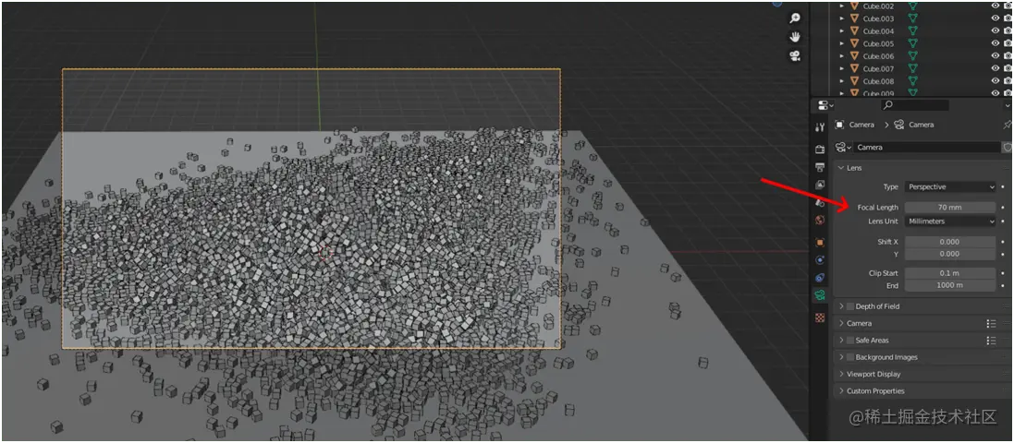
Task: Click the viewport zoom magnifier icon
Action: click(795, 18)
